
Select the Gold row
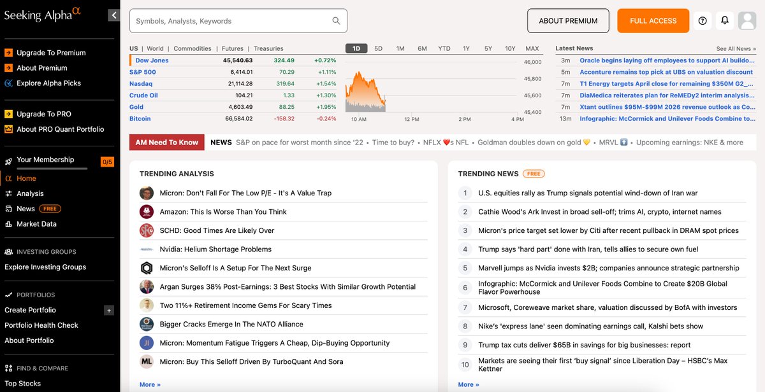click(x=233, y=107)
